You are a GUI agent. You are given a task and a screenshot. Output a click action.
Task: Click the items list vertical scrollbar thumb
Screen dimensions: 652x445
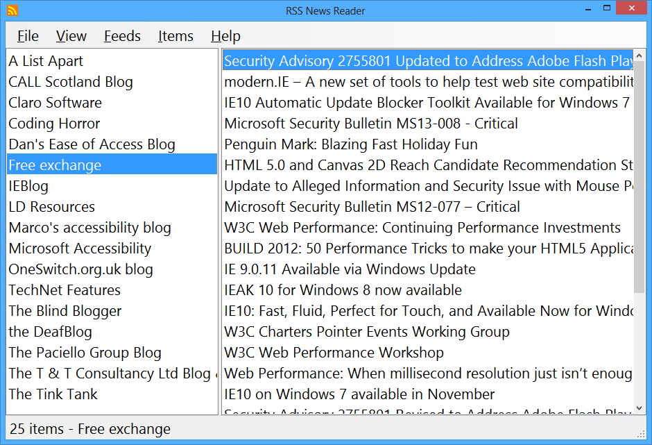639,176
